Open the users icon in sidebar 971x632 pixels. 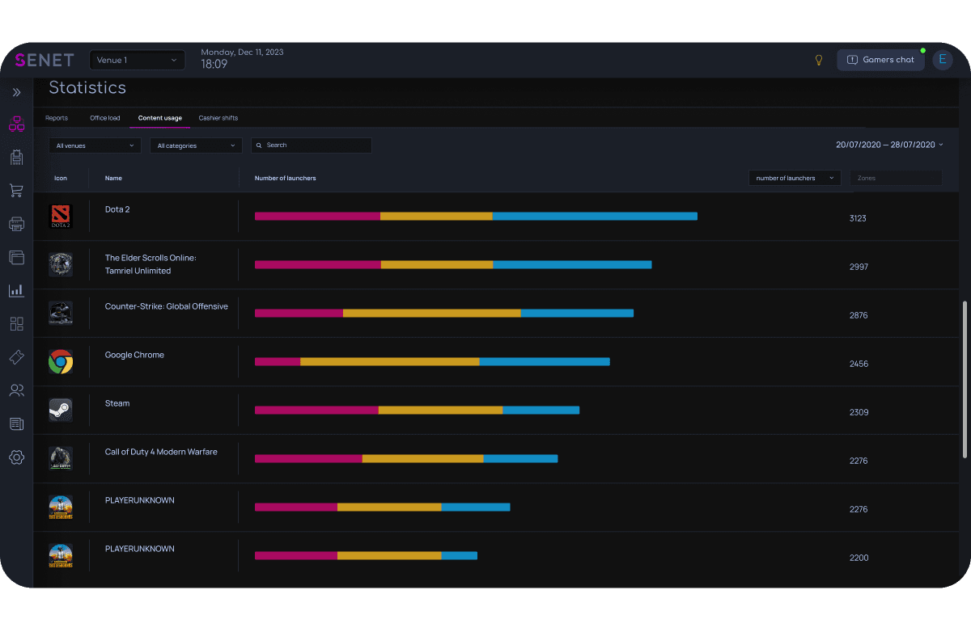coord(16,390)
